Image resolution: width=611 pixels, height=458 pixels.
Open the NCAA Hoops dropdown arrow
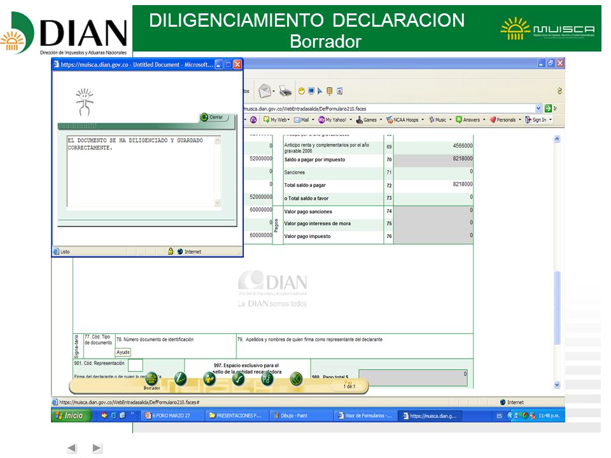coord(423,120)
